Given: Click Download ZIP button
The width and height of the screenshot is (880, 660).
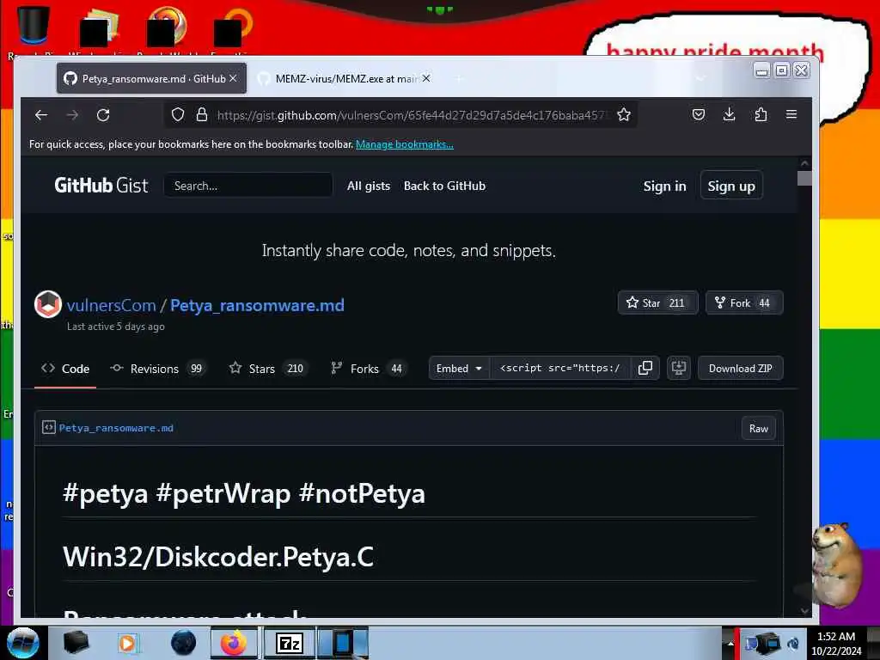Looking at the screenshot, I should pos(740,368).
